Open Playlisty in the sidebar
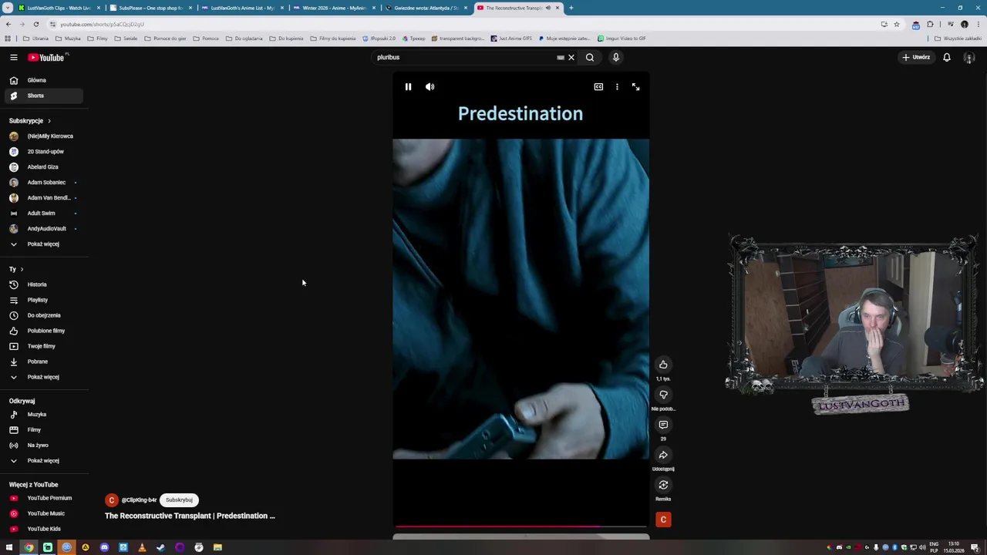 pyautogui.click(x=43, y=300)
